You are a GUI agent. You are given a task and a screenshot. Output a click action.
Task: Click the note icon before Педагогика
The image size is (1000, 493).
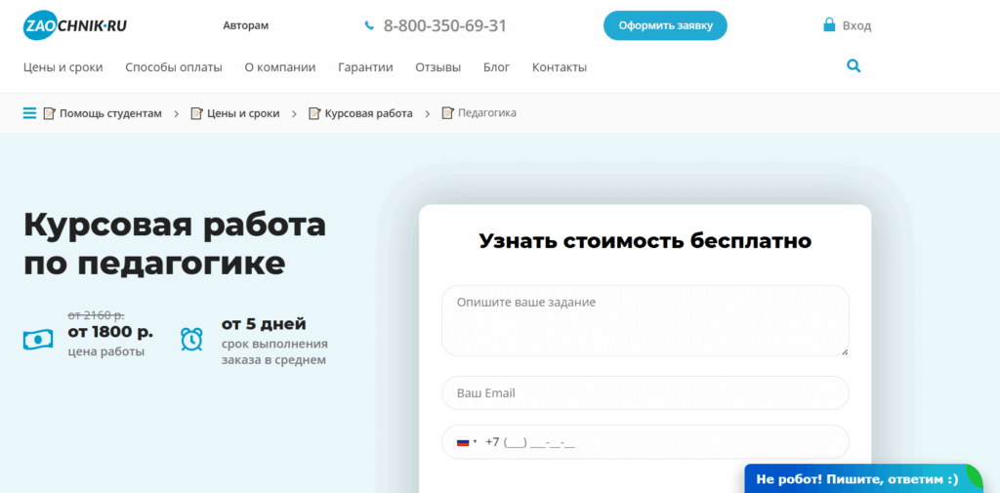(x=447, y=113)
